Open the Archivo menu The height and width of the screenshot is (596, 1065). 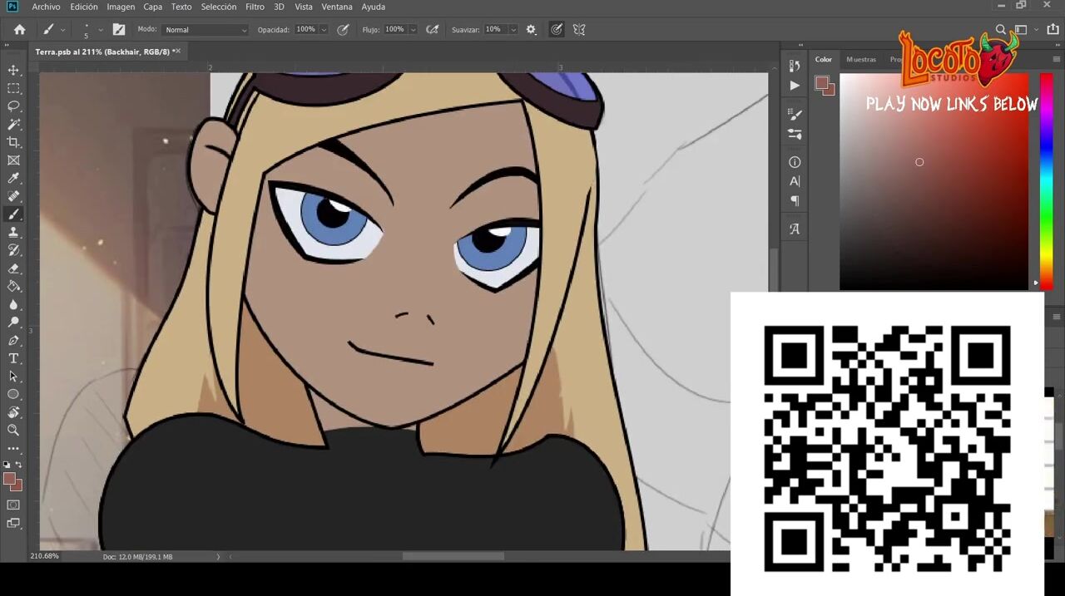coord(46,7)
